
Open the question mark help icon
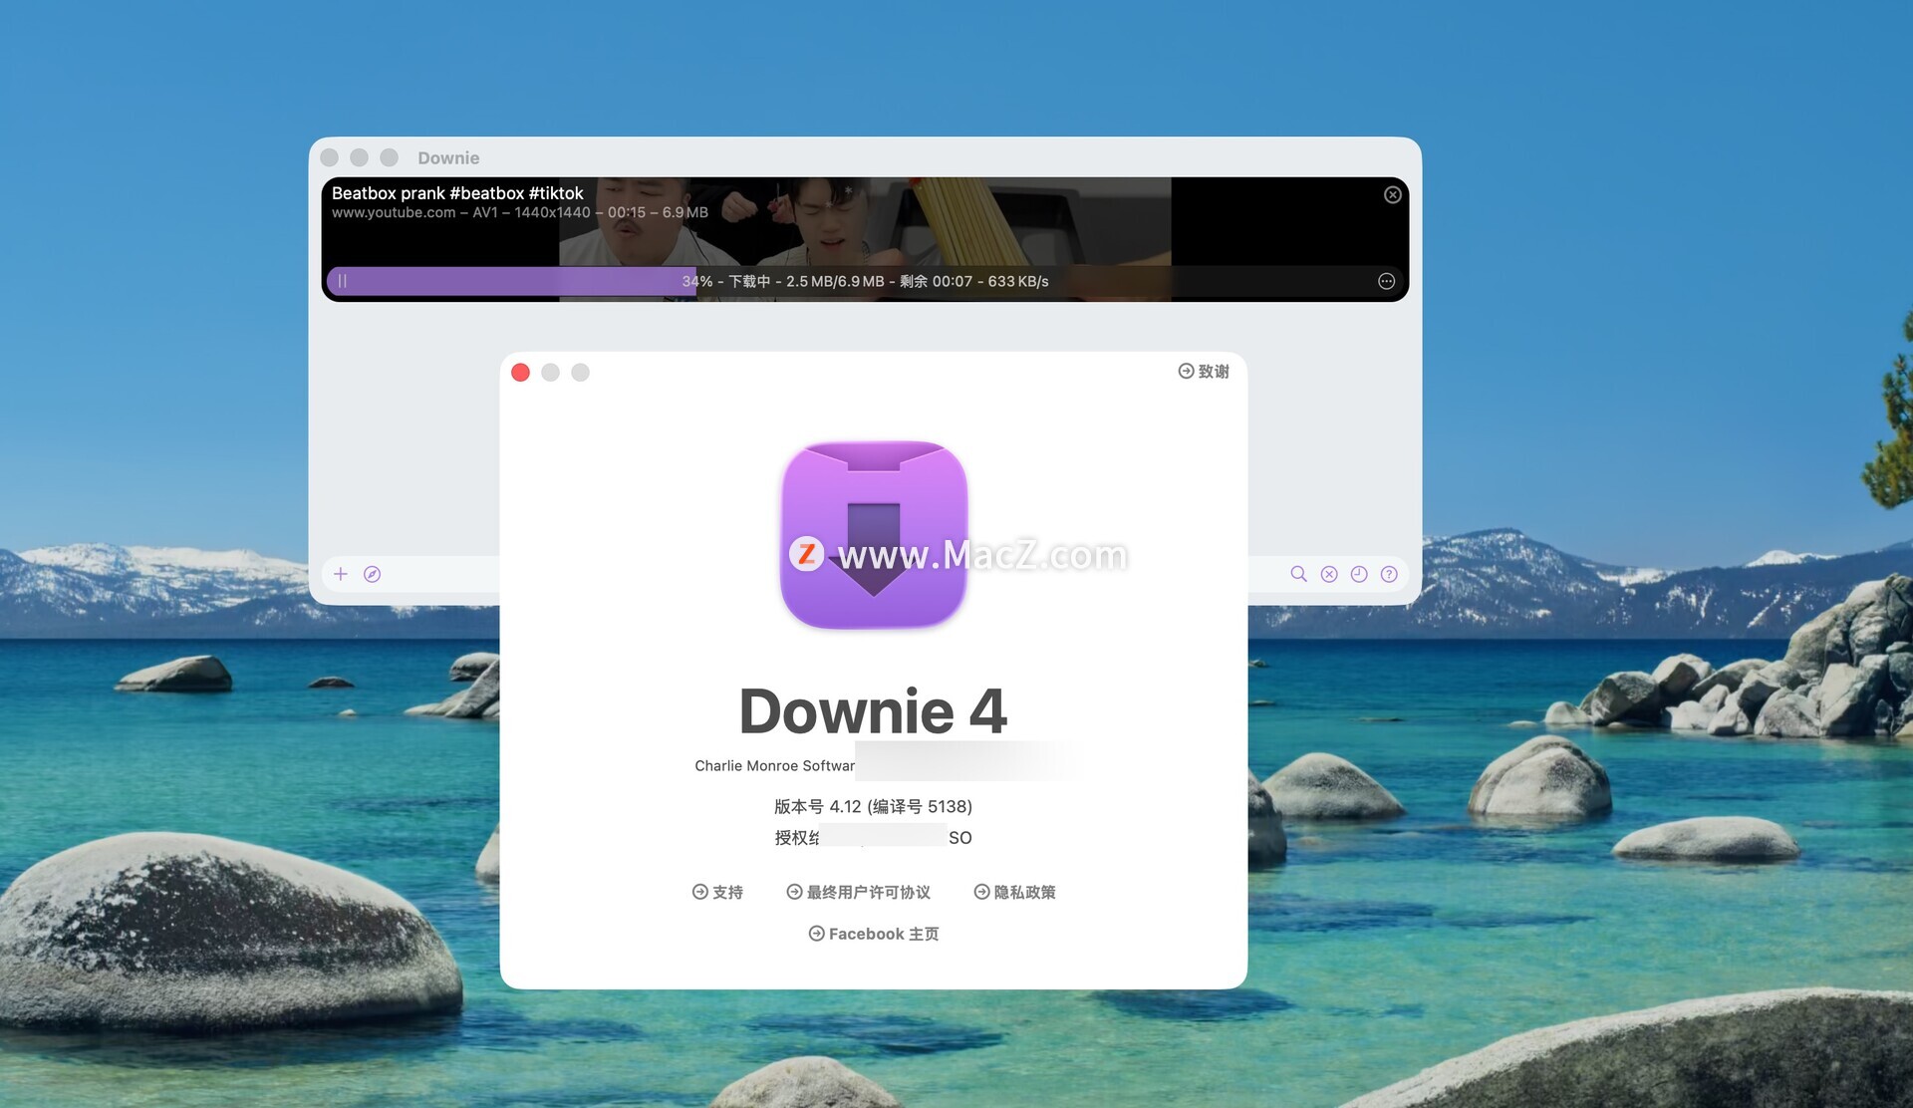tap(1389, 574)
